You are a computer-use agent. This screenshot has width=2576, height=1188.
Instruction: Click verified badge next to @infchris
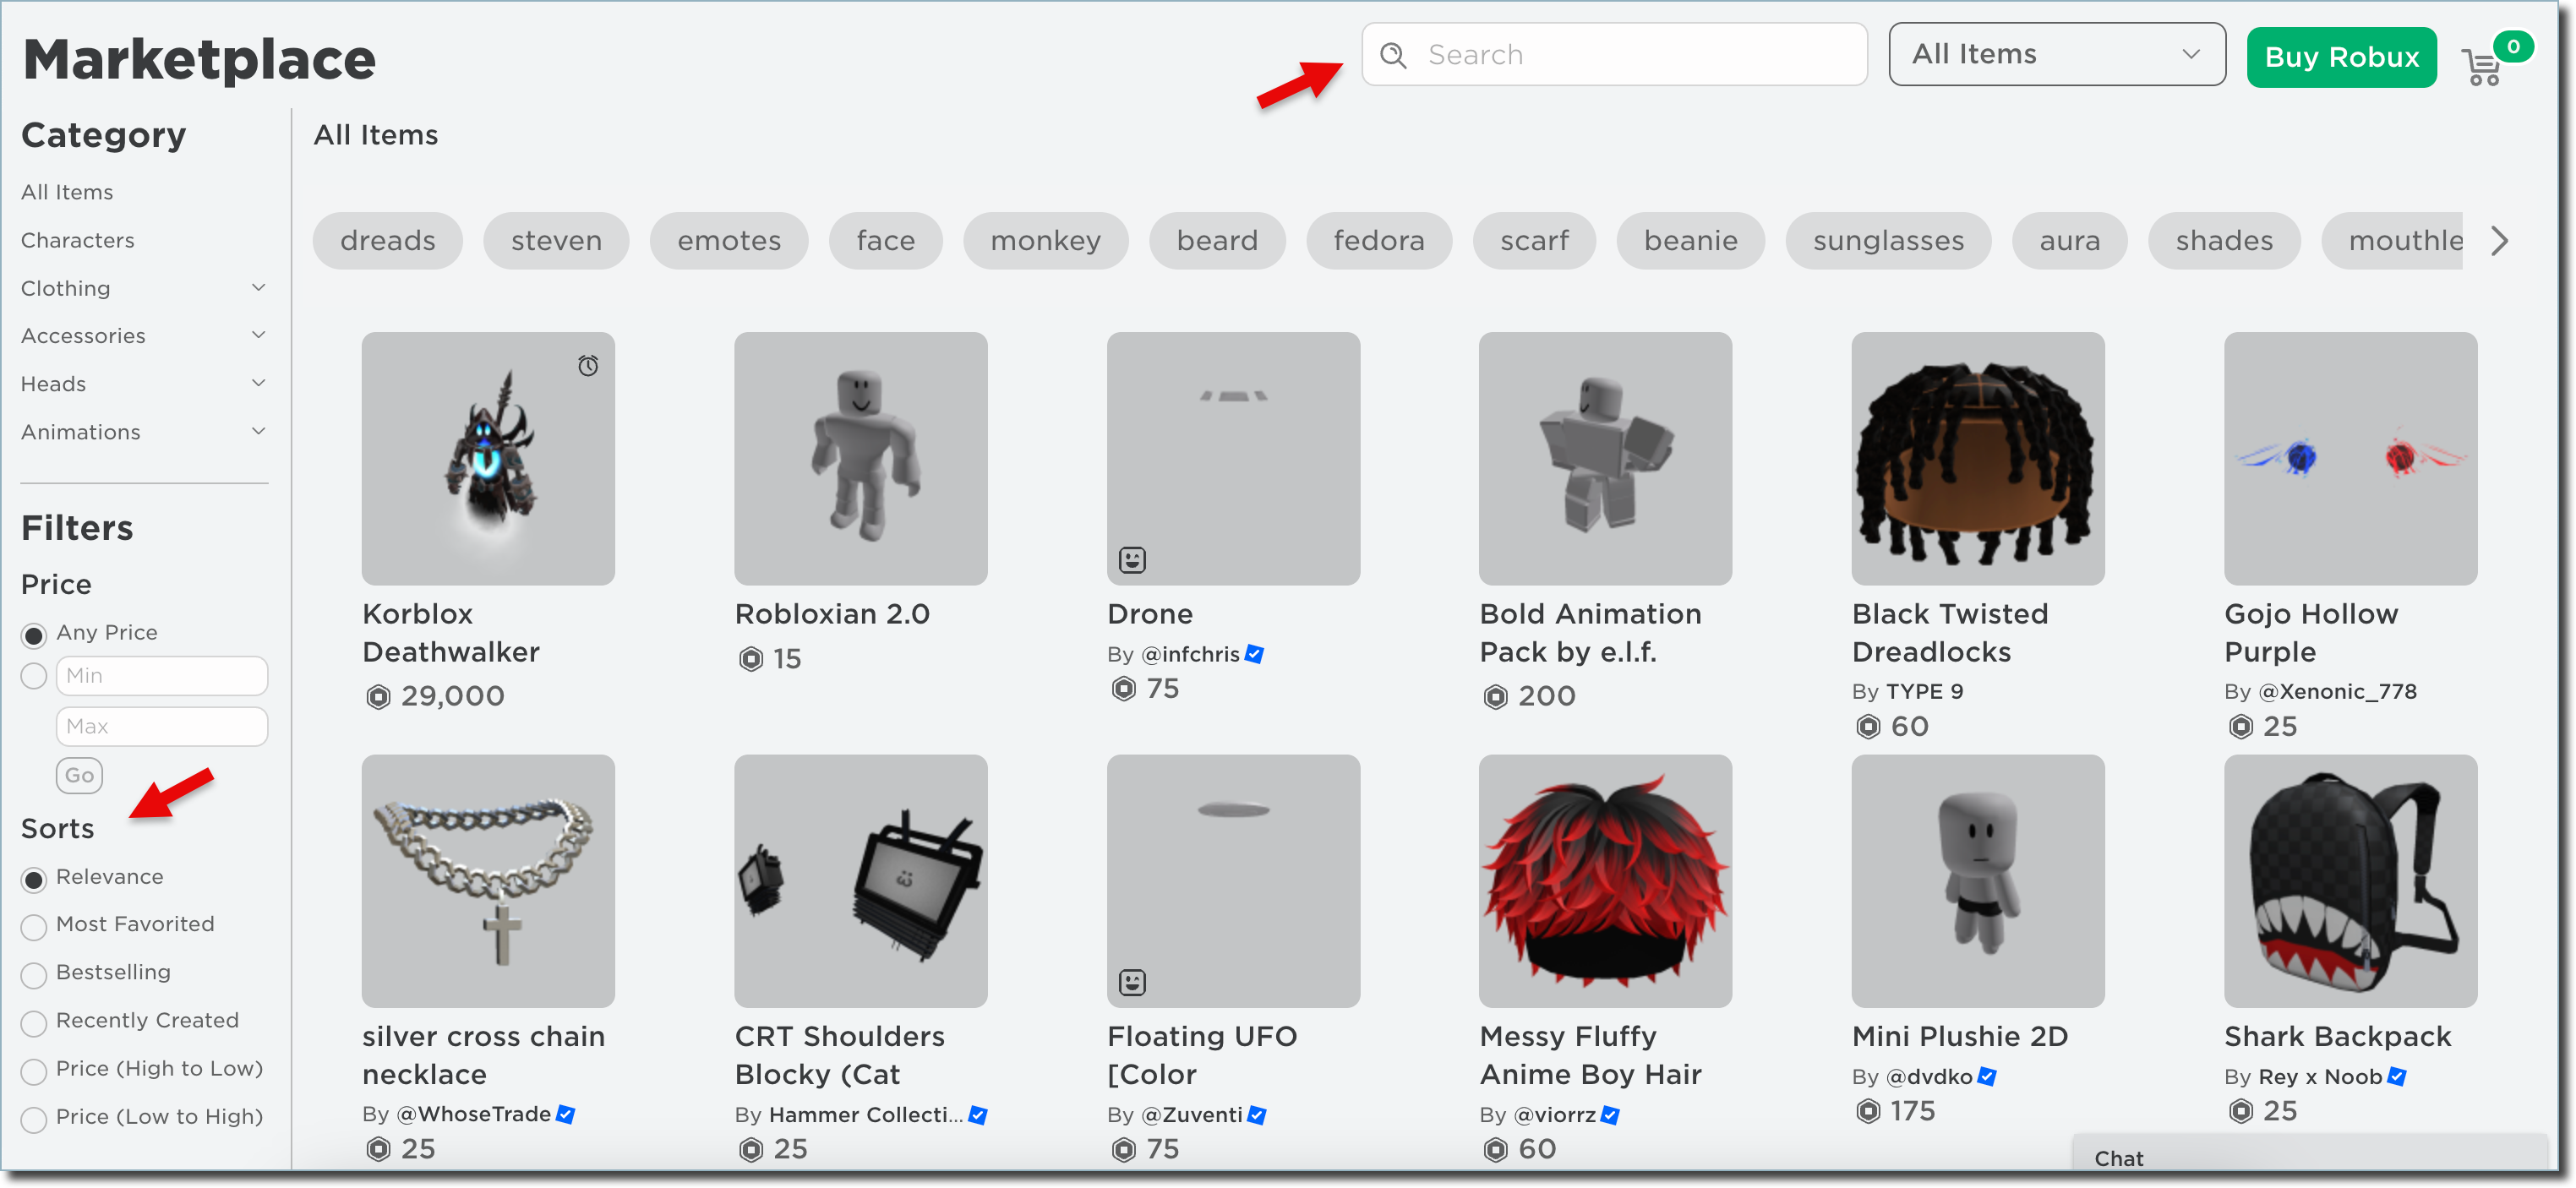1254,654
